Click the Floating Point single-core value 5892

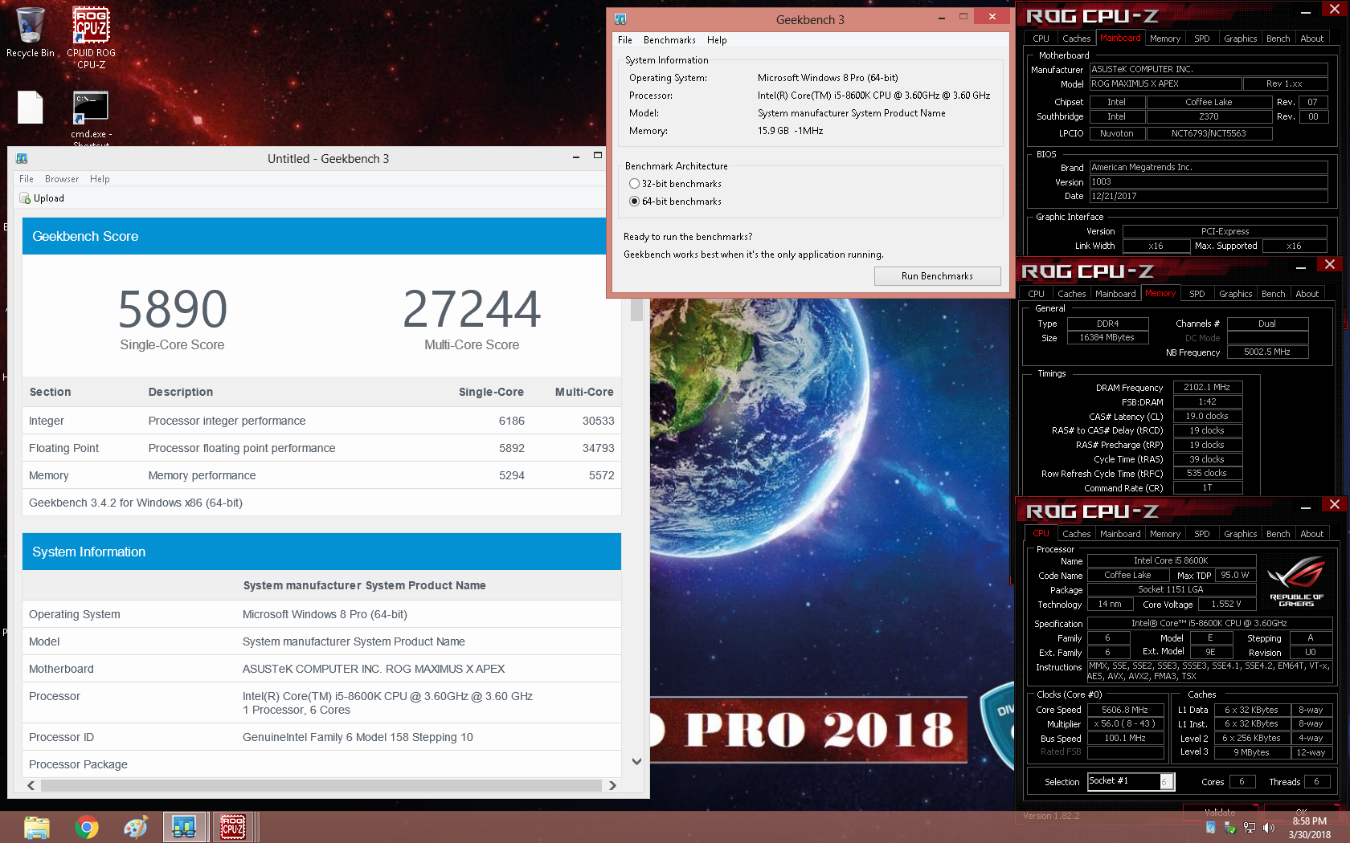point(511,448)
